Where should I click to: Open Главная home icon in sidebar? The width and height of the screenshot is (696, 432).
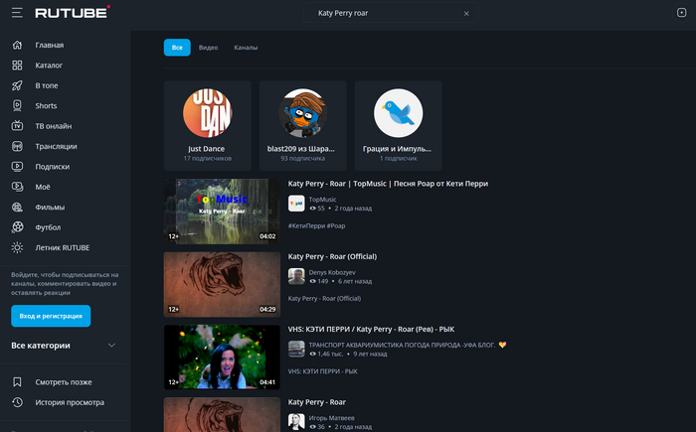[17, 45]
